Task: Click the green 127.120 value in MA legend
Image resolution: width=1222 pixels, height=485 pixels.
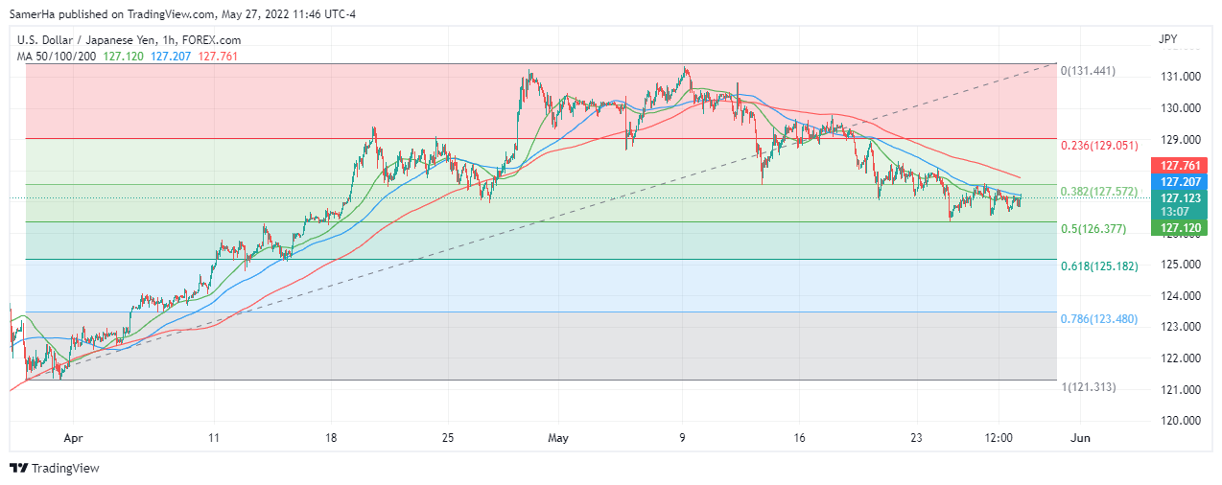Action: 123,57
